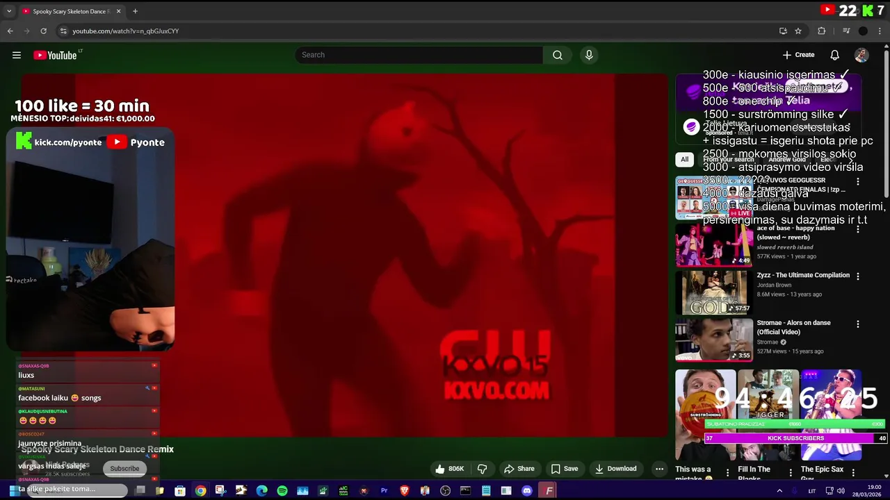
Task: Open the YouTube guide hamburger menu
Action: coord(17,55)
